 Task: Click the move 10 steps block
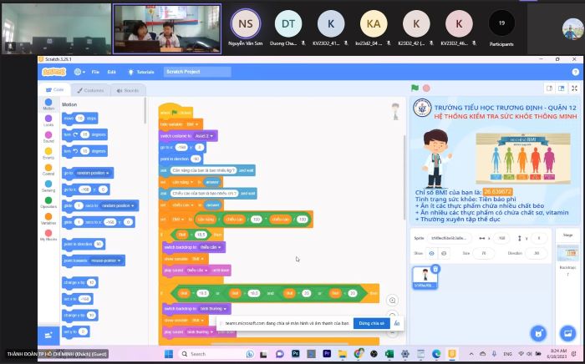coord(80,119)
